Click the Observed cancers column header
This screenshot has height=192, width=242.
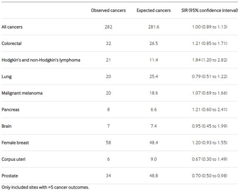(x=108, y=10)
